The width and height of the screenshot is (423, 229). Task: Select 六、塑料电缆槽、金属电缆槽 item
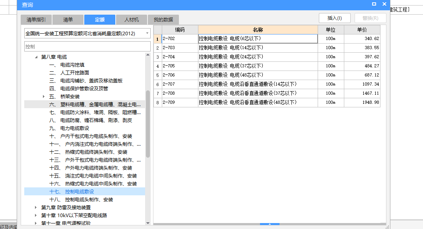coord(95,104)
